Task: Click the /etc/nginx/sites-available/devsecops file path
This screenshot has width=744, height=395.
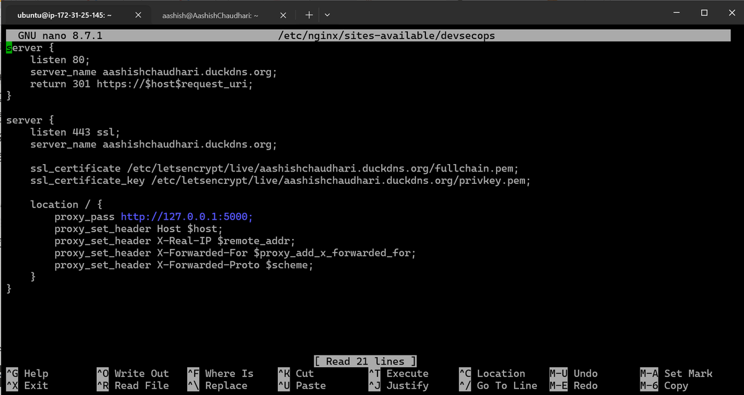Action: tap(387, 36)
